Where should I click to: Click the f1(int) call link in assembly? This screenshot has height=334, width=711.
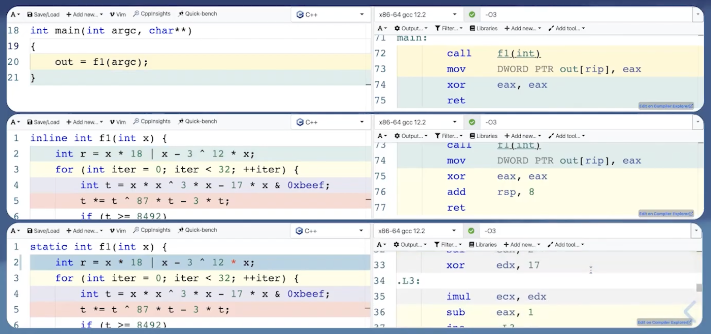(x=519, y=53)
